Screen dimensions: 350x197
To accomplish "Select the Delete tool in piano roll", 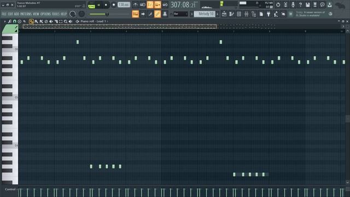I will [x=46, y=21].
